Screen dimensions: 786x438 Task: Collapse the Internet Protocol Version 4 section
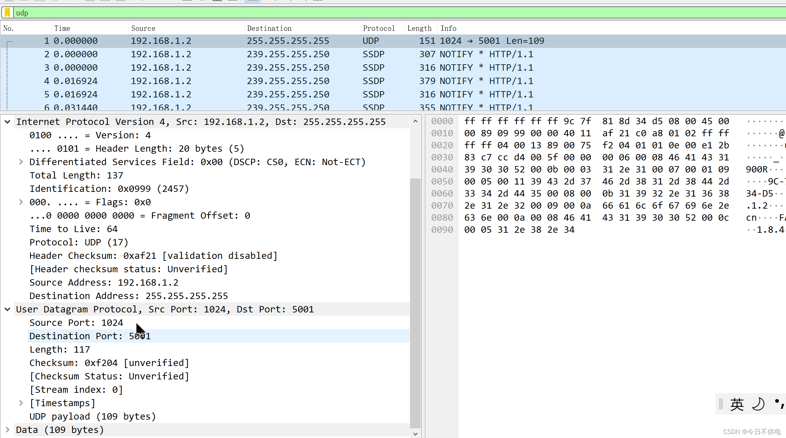coord(7,122)
